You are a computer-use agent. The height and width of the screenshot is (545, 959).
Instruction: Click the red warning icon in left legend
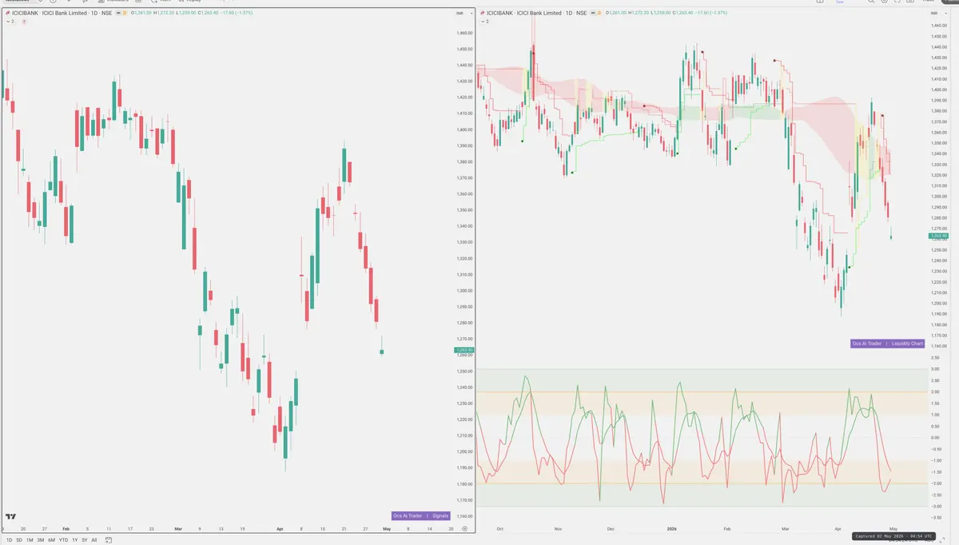pos(24,22)
